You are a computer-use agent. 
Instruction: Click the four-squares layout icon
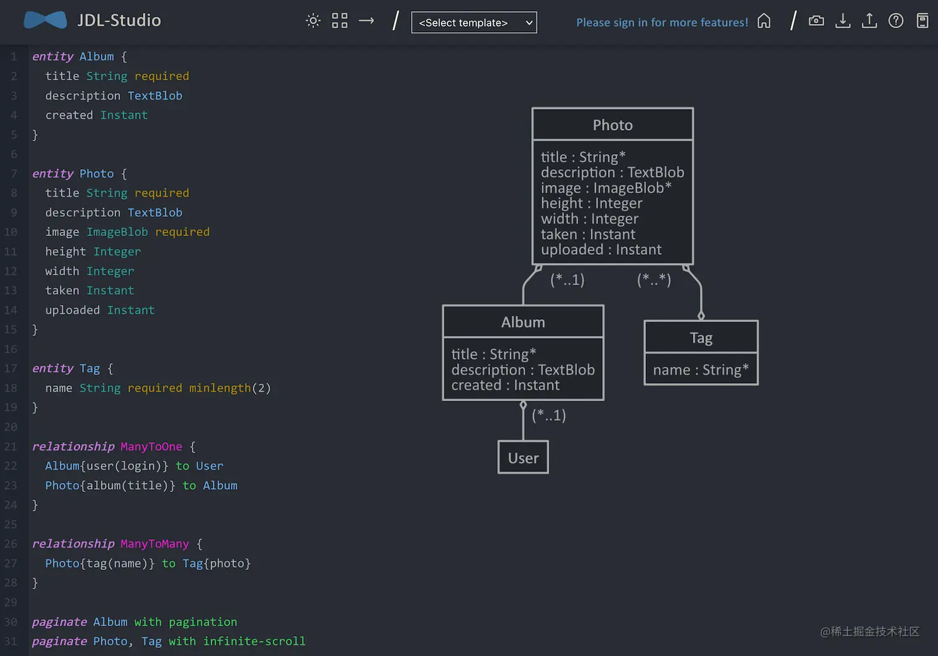(340, 21)
